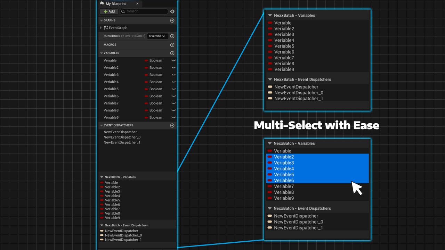Select Veriable6 name in VARIABLES section
Image resolution: width=445 pixels, height=250 pixels.
[111, 96]
